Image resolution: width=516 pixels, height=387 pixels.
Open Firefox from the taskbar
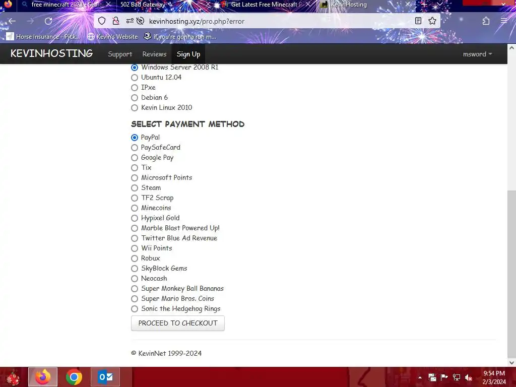(x=43, y=377)
